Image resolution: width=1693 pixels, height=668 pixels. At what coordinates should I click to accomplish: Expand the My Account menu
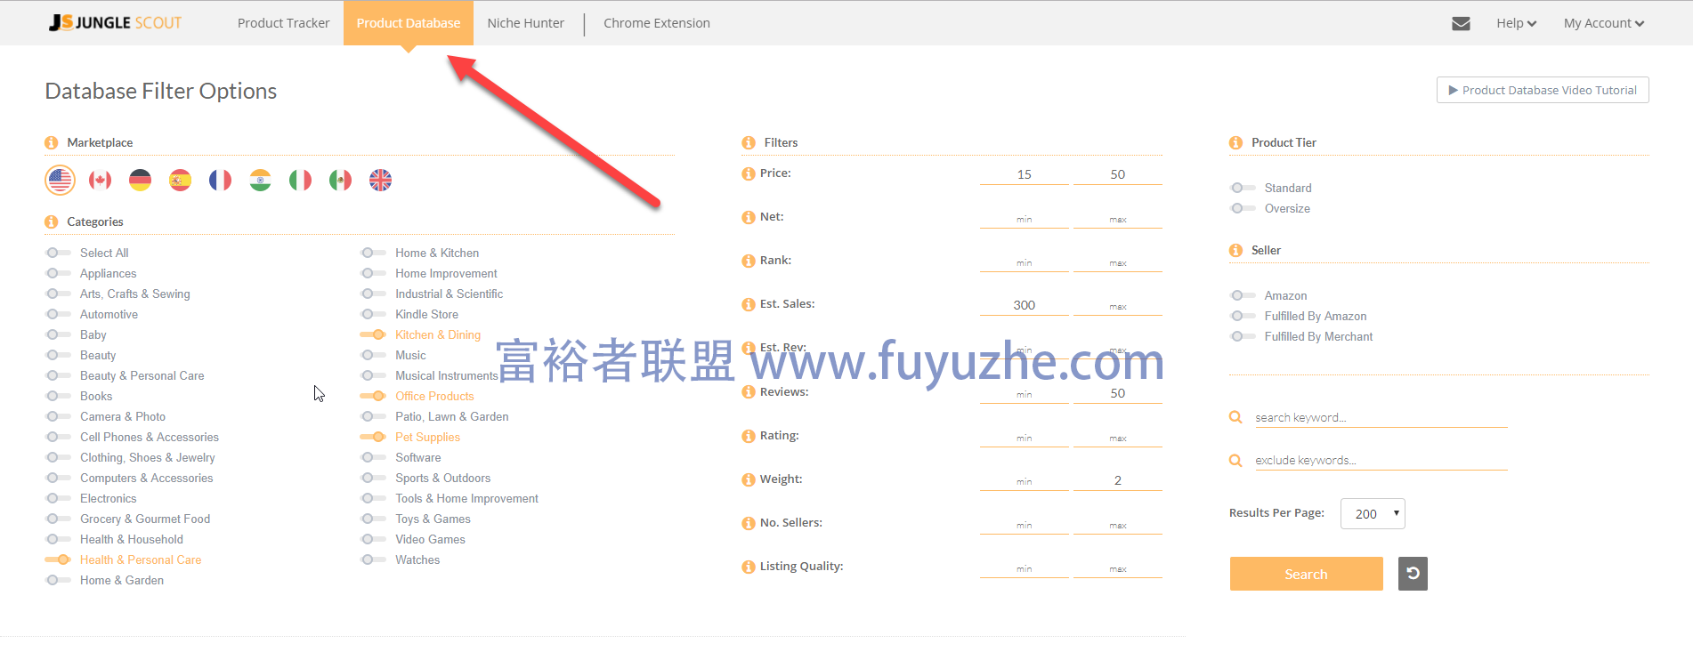(x=1604, y=23)
